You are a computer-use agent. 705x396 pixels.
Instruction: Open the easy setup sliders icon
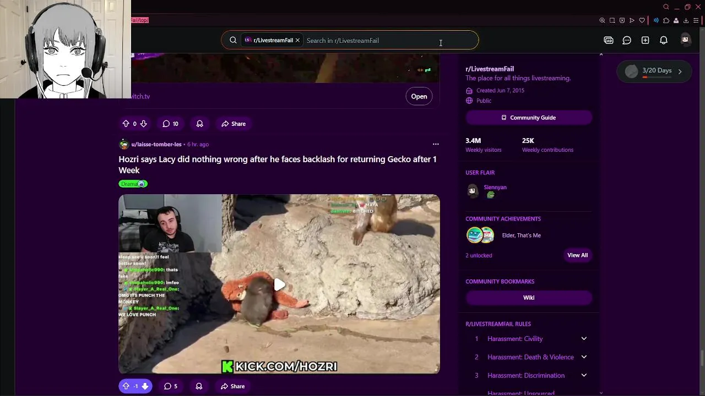[696, 20]
